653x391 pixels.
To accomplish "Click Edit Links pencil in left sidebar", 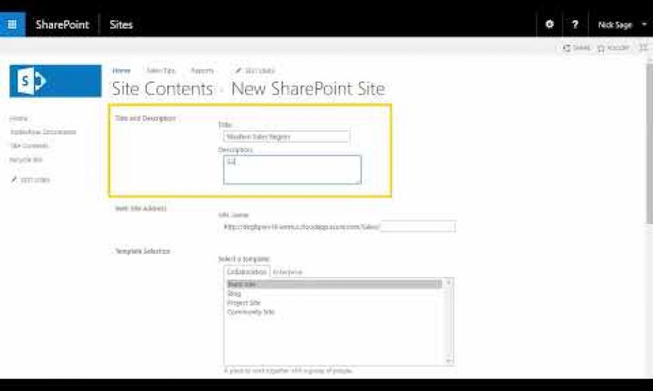I will 30,180.
